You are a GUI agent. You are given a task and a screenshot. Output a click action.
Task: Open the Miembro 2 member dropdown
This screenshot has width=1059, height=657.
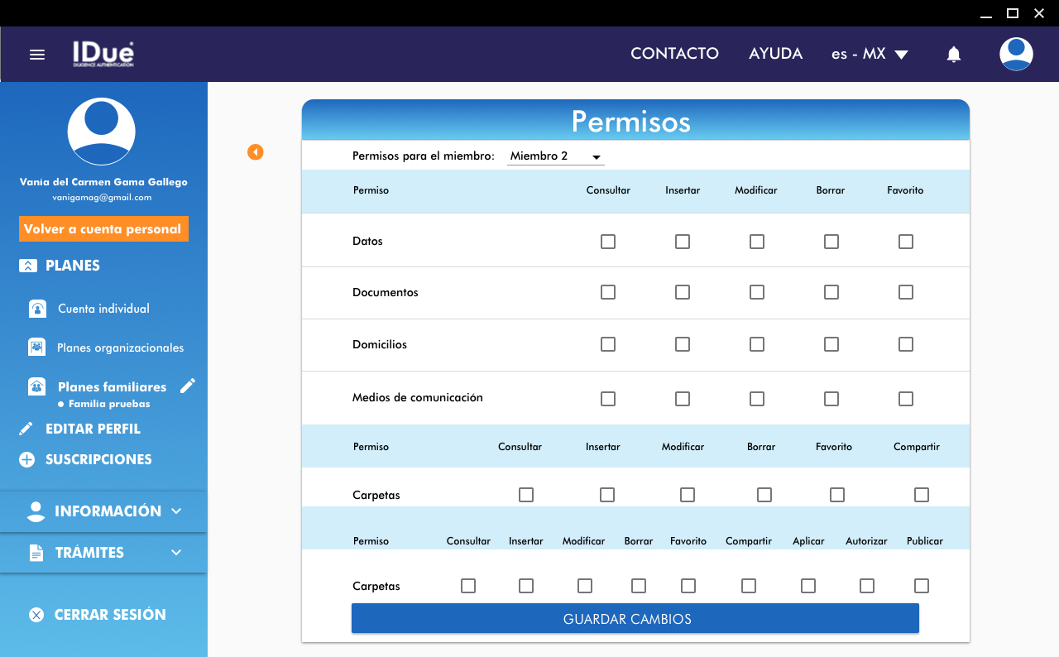point(555,156)
